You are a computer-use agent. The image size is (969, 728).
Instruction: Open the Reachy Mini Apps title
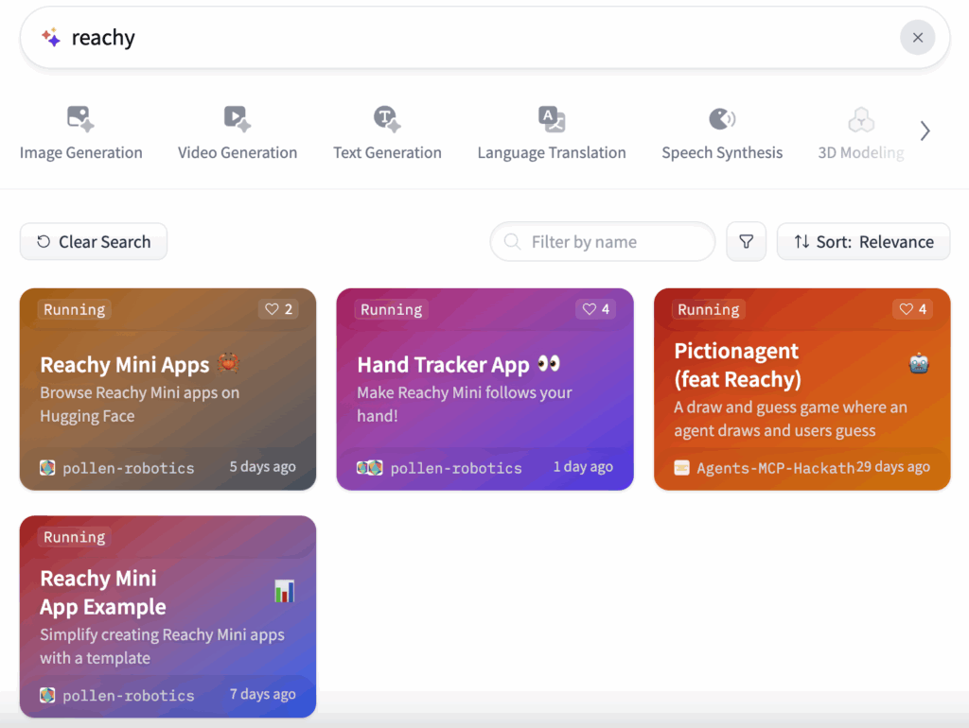(125, 365)
